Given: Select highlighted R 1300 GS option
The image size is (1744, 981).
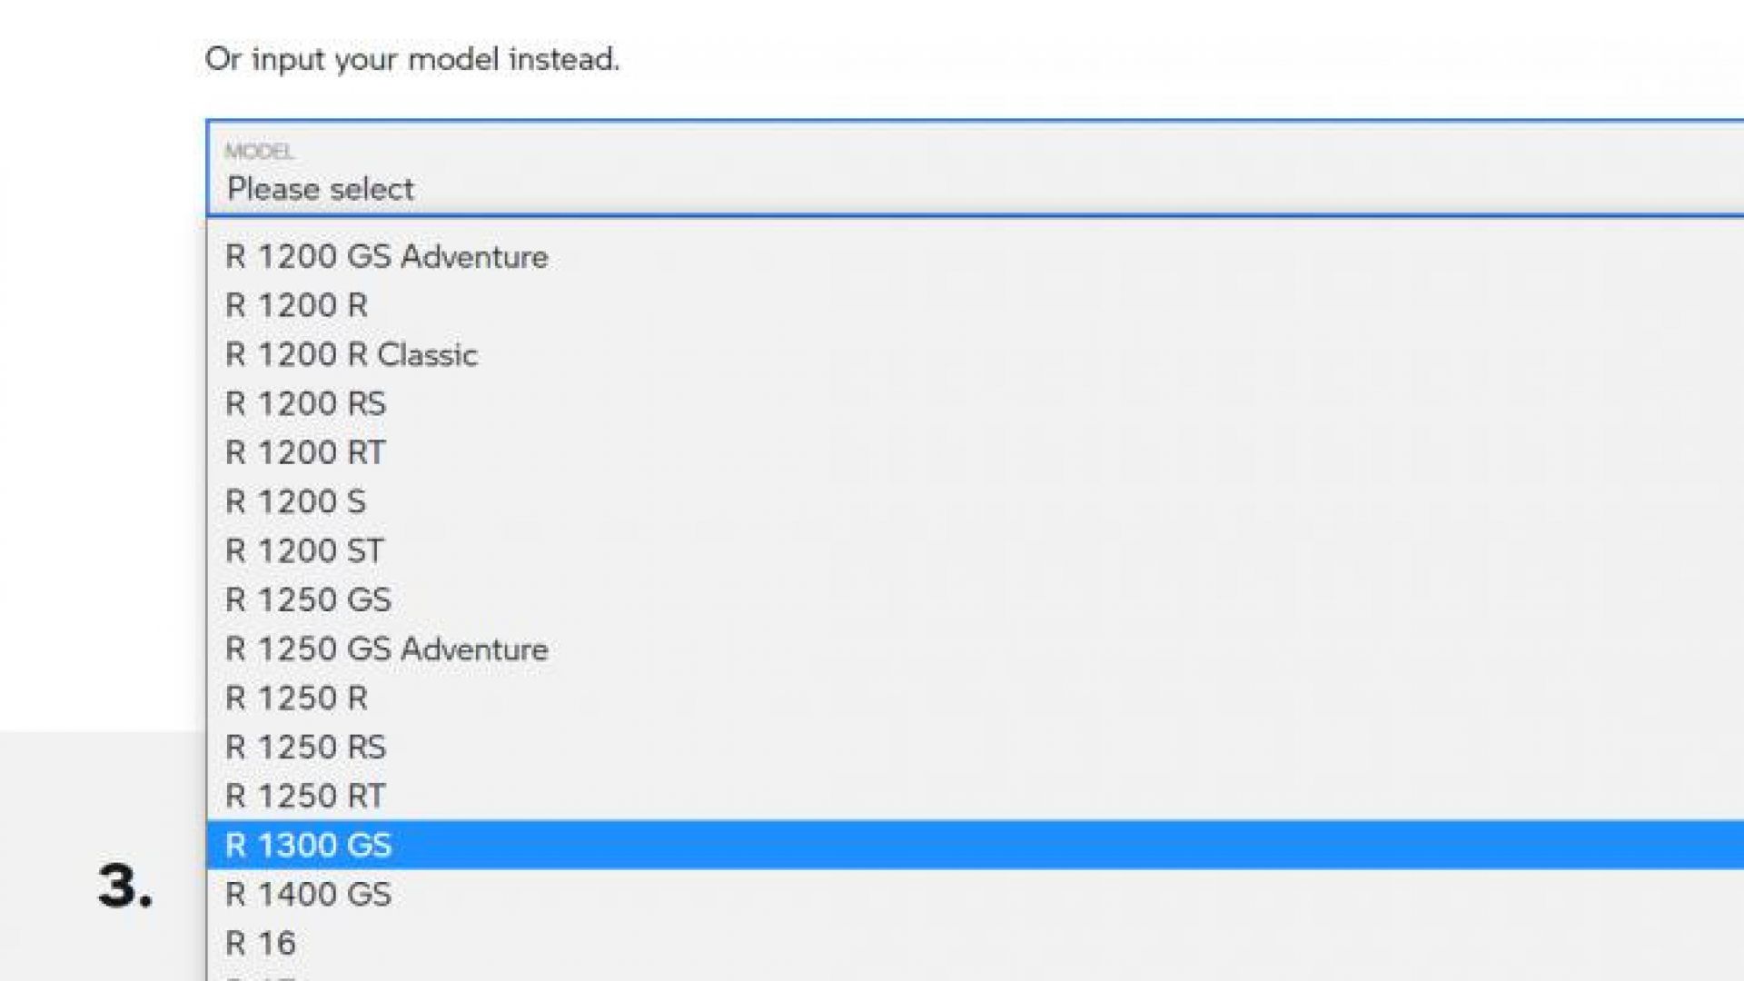Looking at the screenshot, I should (x=308, y=846).
